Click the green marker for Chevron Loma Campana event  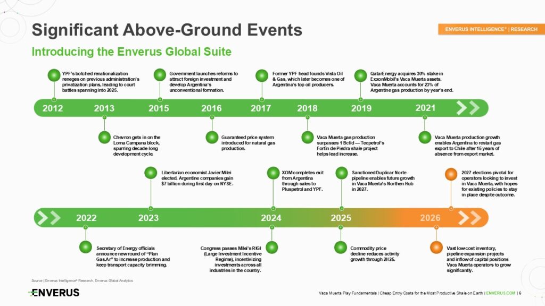click(x=104, y=138)
